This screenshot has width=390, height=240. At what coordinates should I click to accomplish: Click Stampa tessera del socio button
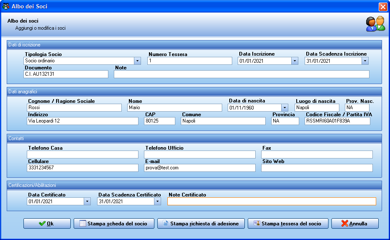click(x=288, y=223)
